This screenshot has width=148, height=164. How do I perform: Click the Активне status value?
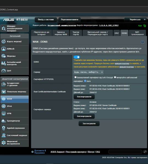[x=93, y=102]
